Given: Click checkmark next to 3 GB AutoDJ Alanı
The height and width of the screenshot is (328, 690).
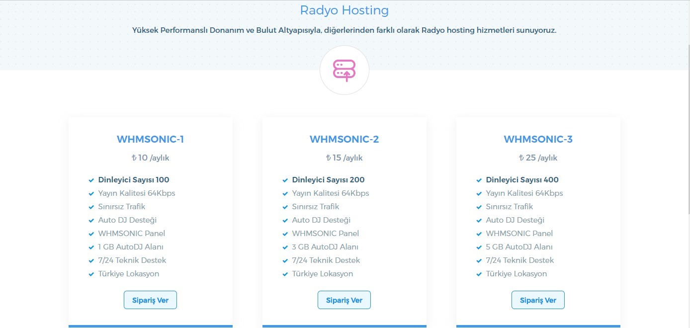Looking at the screenshot, I should 285,247.
